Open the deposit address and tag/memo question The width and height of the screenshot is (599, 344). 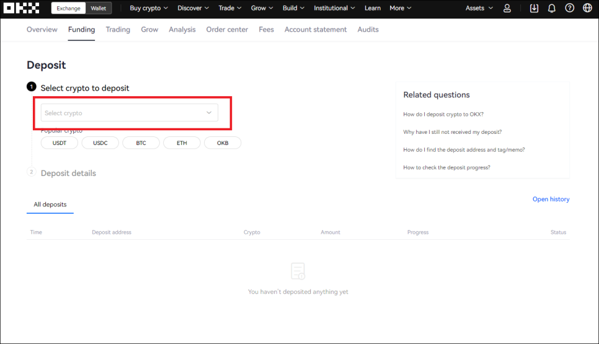tap(464, 149)
